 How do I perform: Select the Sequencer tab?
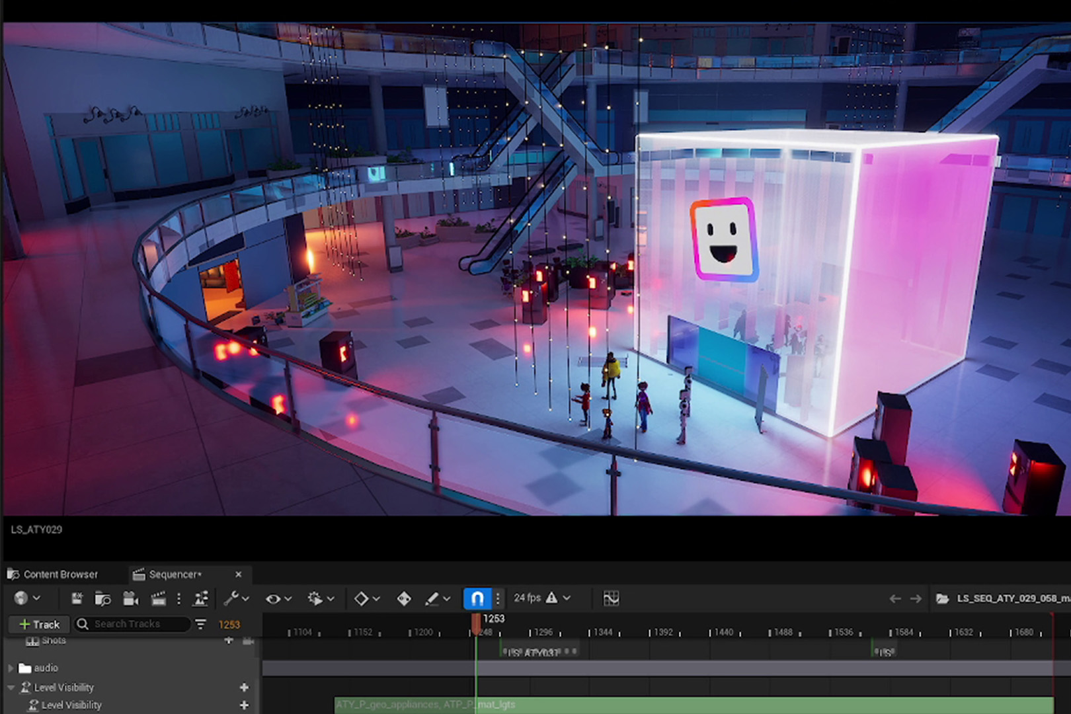[x=175, y=575]
